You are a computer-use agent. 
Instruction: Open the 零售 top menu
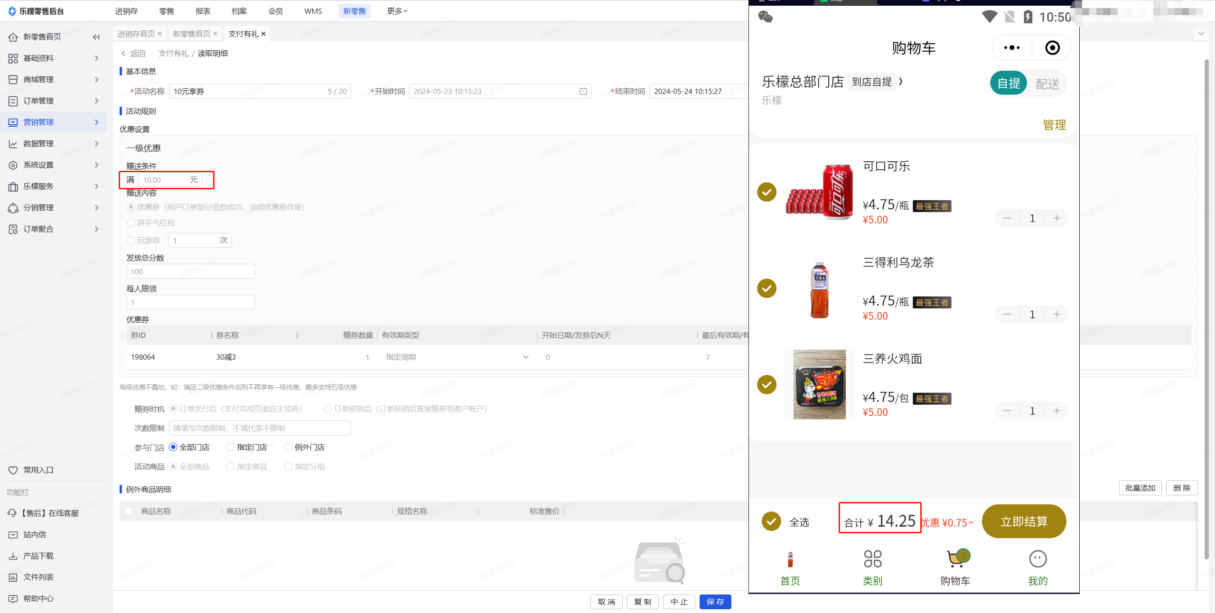(x=166, y=11)
